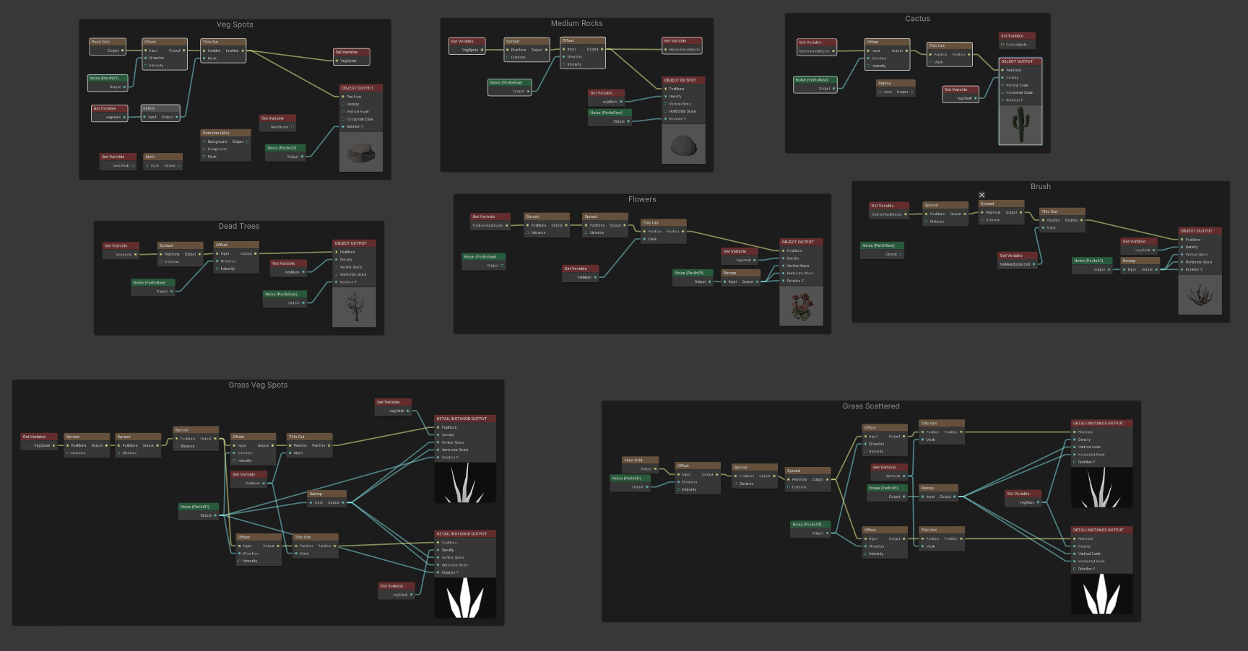1248x651 pixels.
Task: Select the Spread node in Medium Rocks
Action: pyautogui.click(x=526, y=49)
